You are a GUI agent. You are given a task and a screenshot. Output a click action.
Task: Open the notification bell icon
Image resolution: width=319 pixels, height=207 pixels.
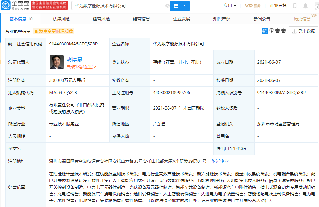point(305,5)
